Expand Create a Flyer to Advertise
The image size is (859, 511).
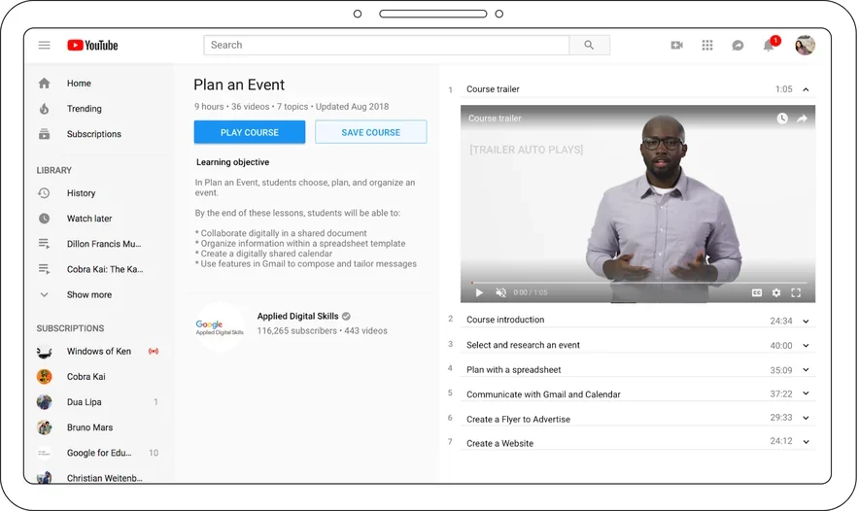806,418
